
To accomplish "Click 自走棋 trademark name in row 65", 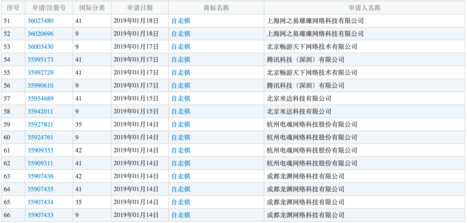I will (x=181, y=202).
